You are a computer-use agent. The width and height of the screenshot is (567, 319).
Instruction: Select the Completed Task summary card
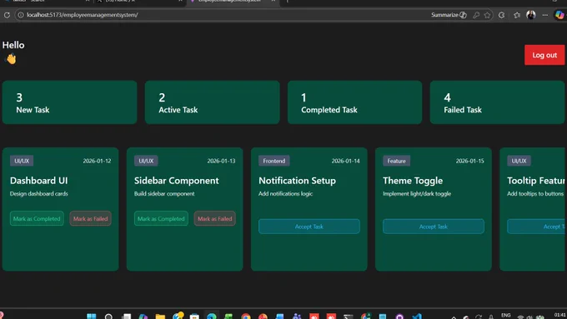tap(354, 102)
